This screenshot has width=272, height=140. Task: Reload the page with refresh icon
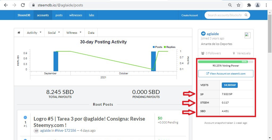pyautogui.click(x=23, y=5)
